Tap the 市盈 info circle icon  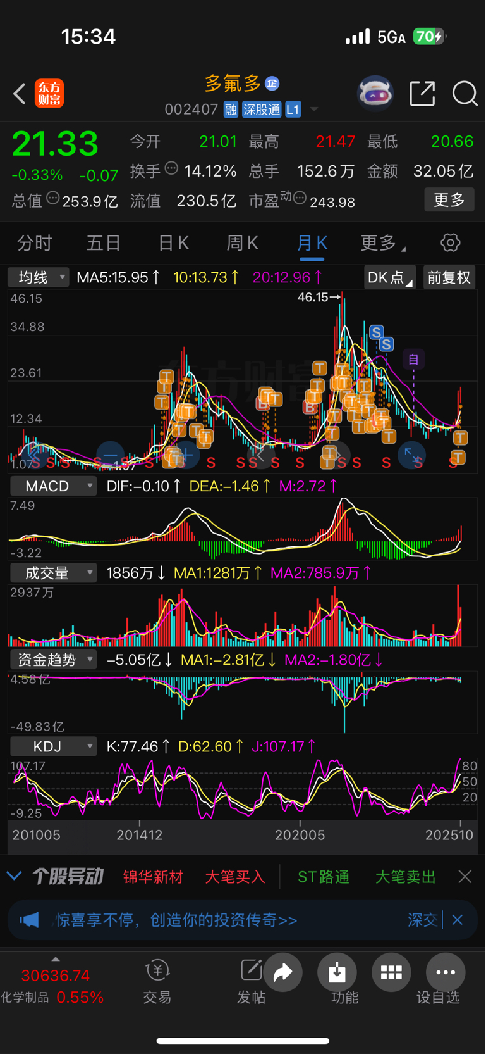coord(300,198)
